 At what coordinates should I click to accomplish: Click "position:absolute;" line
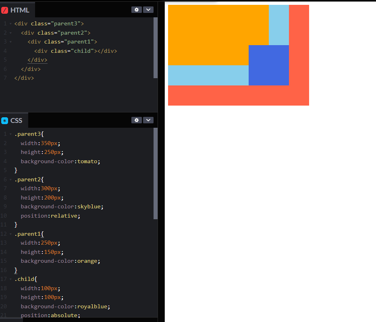click(50, 315)
